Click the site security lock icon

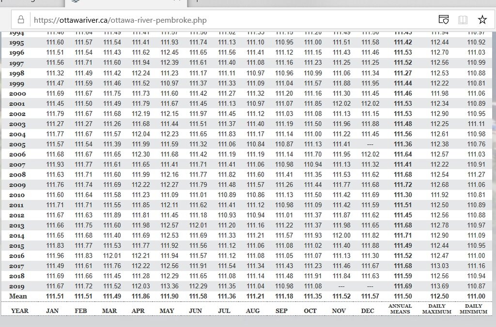tap(21, 20)
